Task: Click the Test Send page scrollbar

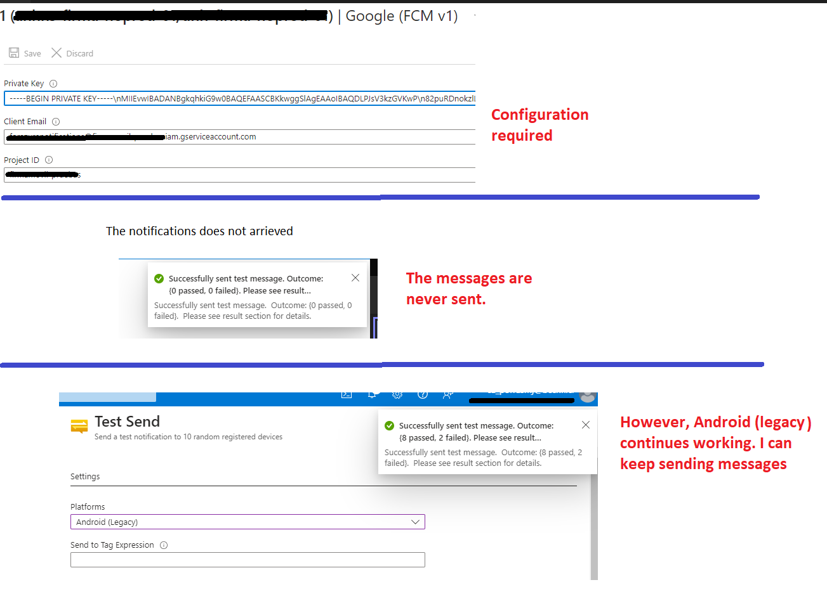Action: [x=594, y=526]
